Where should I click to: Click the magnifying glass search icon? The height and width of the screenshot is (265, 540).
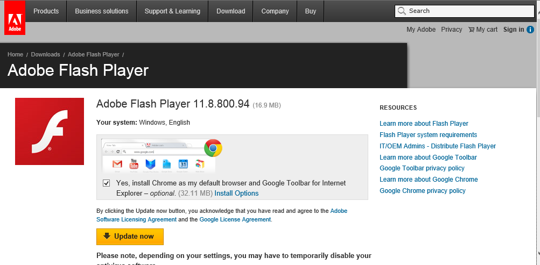(402, 11)
